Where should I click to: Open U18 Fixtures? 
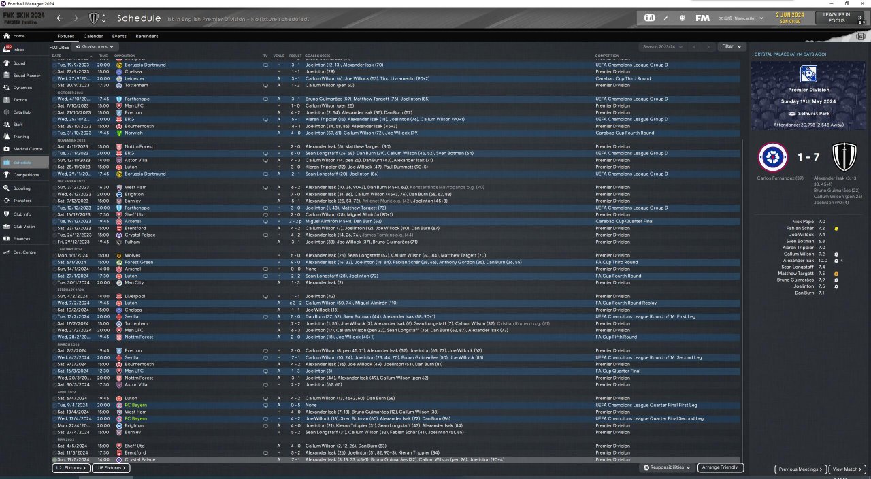(110, 468)
